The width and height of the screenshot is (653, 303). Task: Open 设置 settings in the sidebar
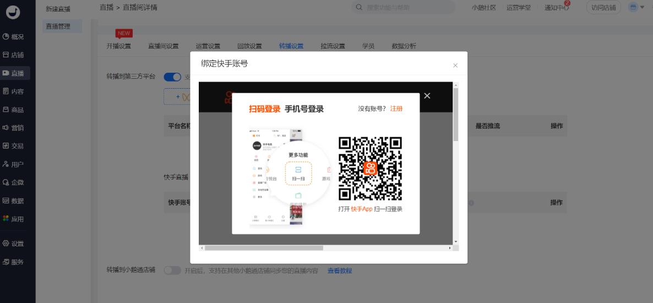(13, 244)
